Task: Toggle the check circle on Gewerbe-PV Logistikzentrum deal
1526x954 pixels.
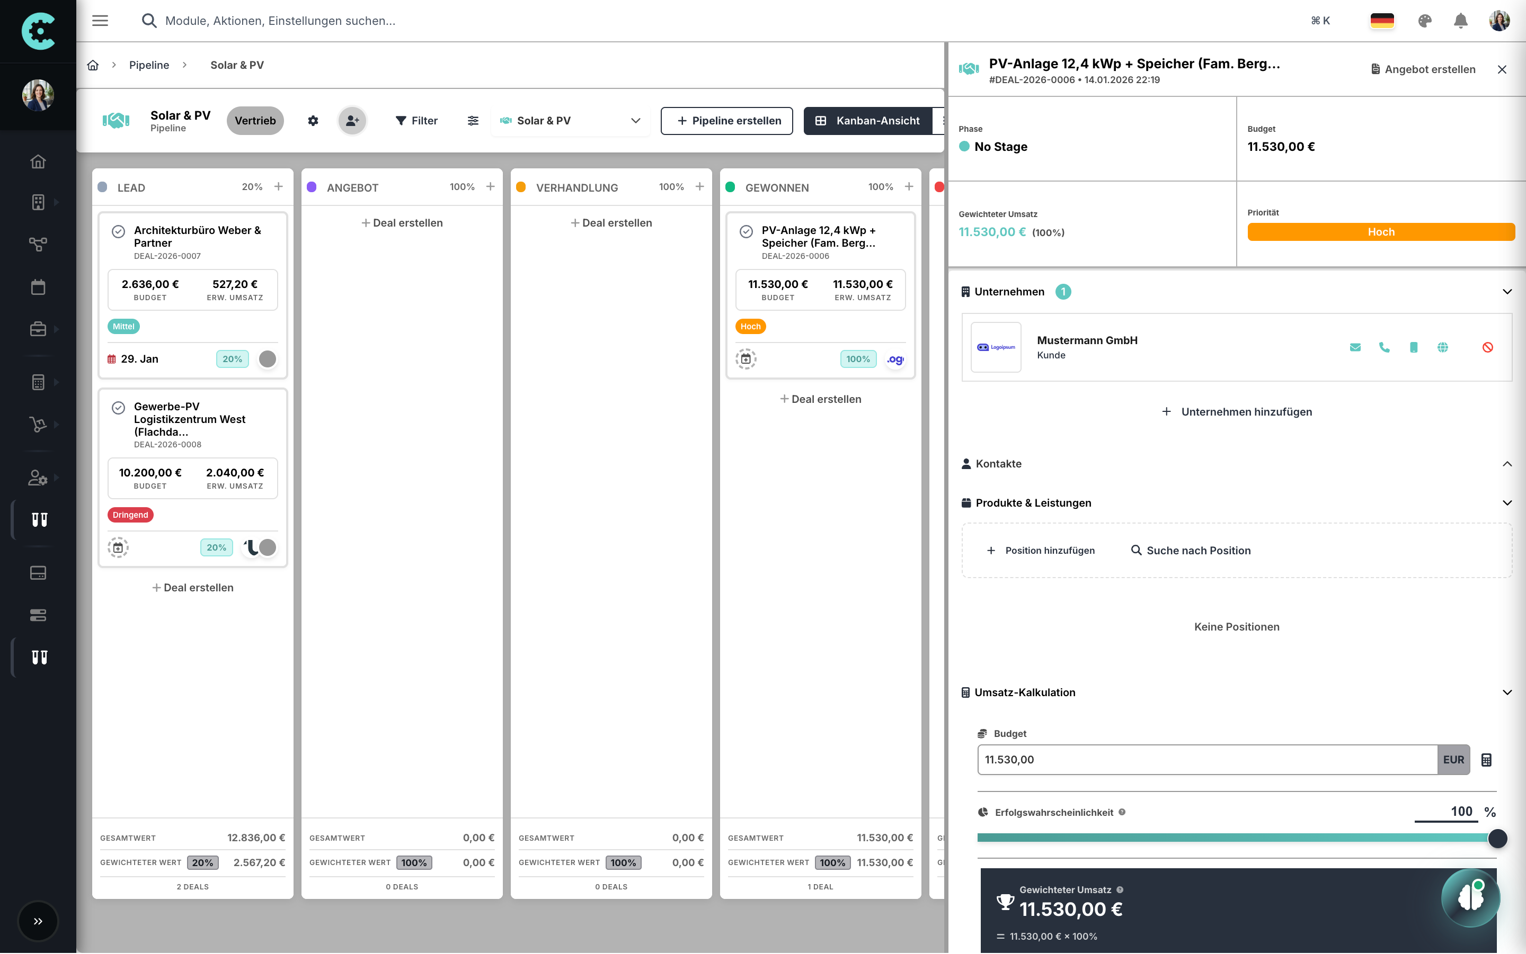Action: (119, 408)
